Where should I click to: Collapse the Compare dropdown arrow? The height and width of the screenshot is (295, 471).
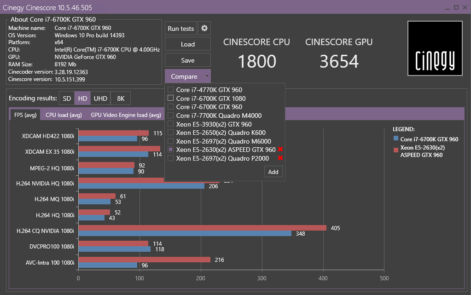point(207,76)
